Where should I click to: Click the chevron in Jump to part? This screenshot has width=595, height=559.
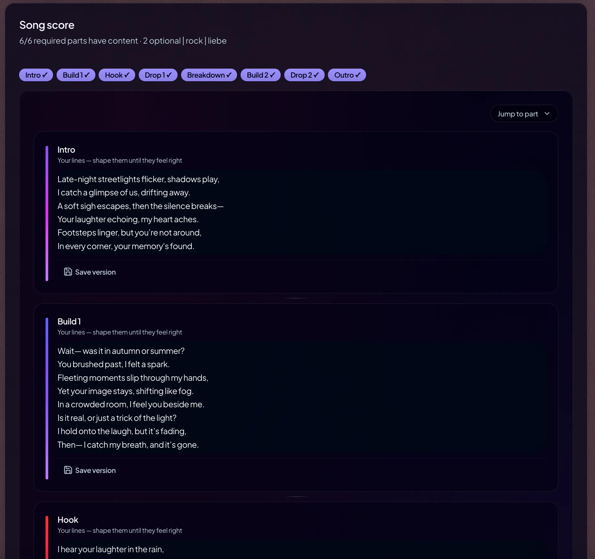click(547, 114)
